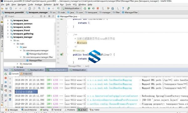This screenshot has height=113, width=188.
Task: Click the Pause output icon in Run panel
Action: point(6,82)
